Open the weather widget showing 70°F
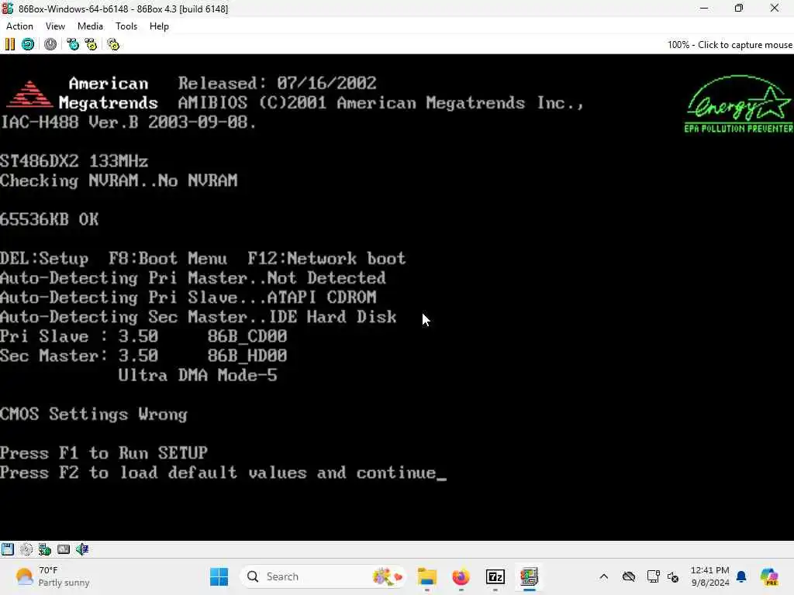Screen dimensions: 794x595 point(52,576)
